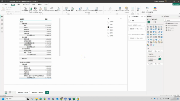This screenshot has width=180, height=101.
Task: Choose the pie chart visual icon
Action: [x=159, y=32]
